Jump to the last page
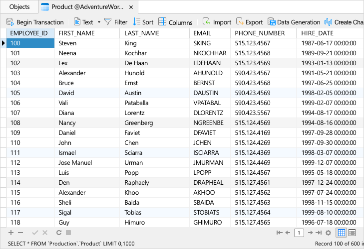Viewport: 364px width, 249px height. [x=319, y=233]
